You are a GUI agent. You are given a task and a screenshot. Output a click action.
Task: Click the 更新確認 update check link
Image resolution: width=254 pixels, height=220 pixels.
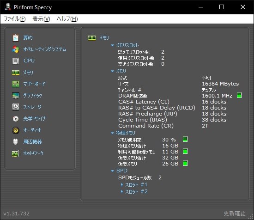[x=235, y=214]
